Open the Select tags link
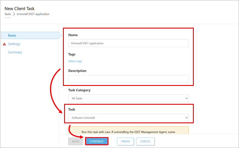The height and width of the screenshot is (148, 239). coord(75,61)
